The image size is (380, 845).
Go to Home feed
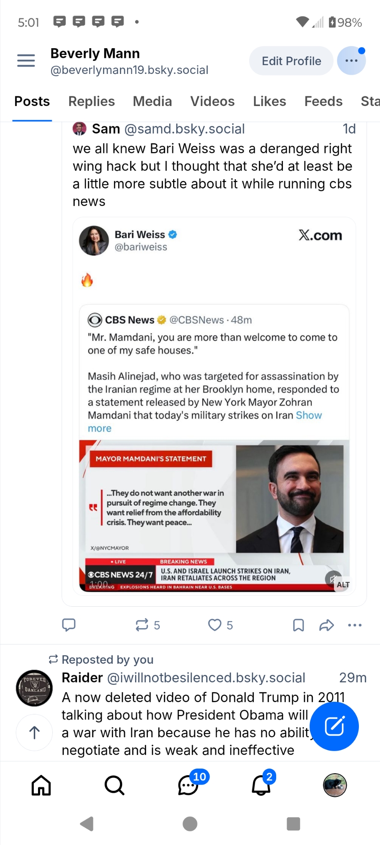[41, 785]
